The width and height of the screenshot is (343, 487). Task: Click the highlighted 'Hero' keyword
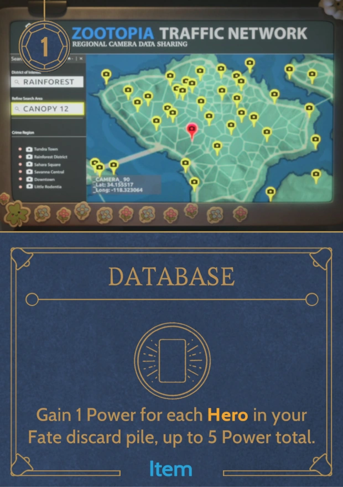click(x=227, y=415)
